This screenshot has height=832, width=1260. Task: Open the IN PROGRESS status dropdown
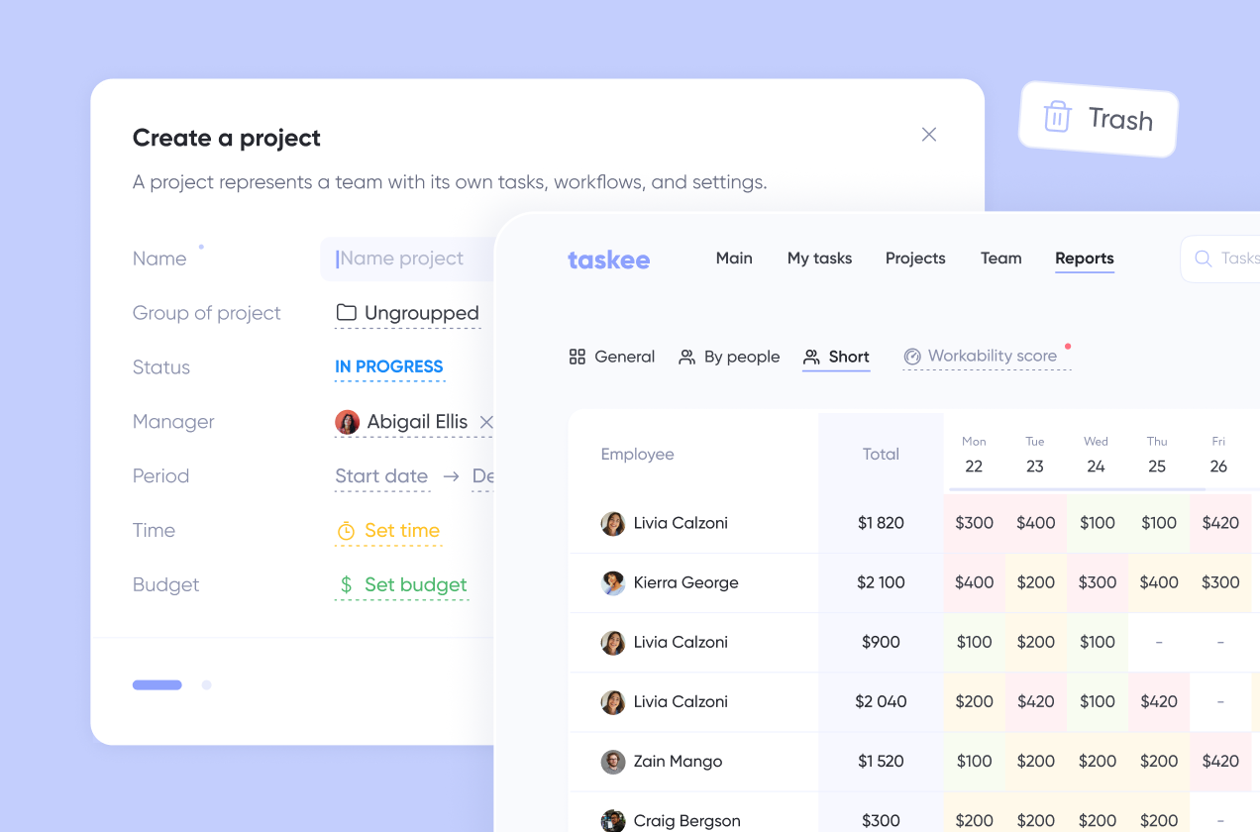pyautogui.click(x=388, y=367)
